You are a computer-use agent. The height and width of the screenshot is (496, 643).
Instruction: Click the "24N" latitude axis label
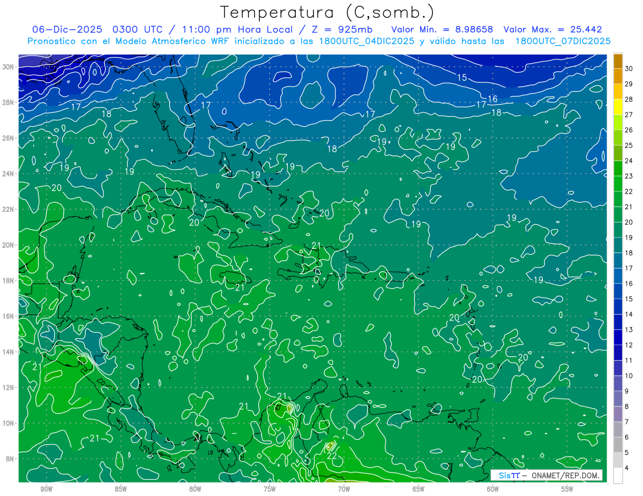point(8,174)
